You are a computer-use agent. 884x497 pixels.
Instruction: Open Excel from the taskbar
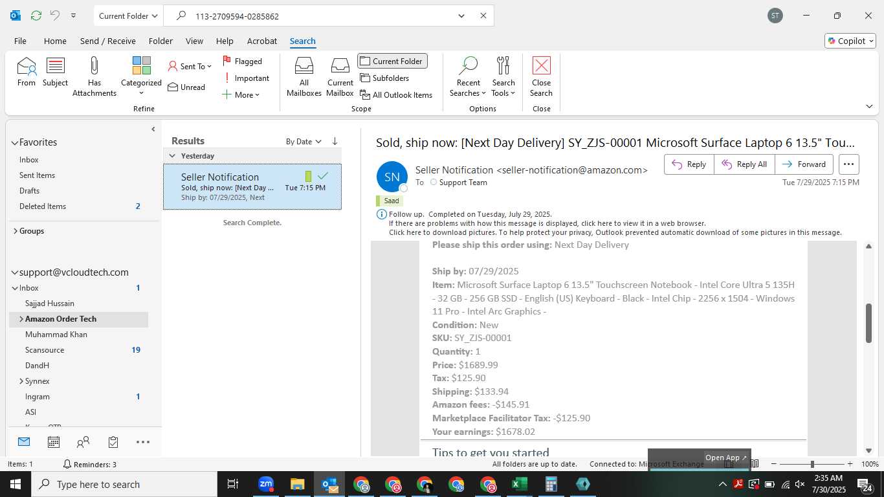520,484
